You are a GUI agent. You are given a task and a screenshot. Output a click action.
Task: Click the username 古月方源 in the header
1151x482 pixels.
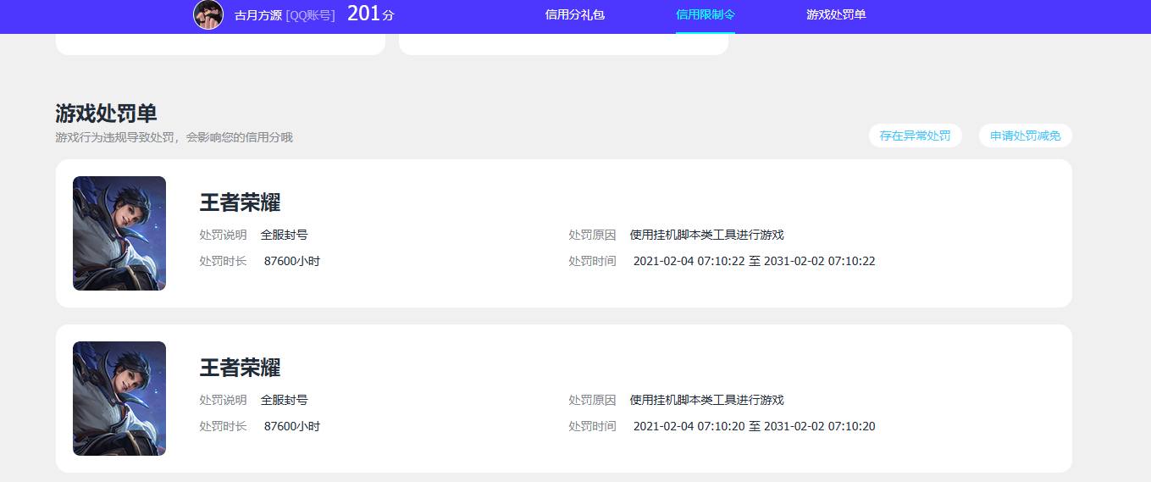(x=258, y=15)
